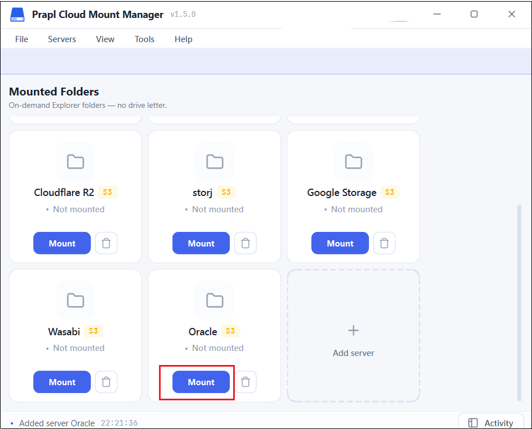Viewport: 532px width, 429px height.
Task: Mount the Cloudflare R2 folder
Action: pos(62,243)
